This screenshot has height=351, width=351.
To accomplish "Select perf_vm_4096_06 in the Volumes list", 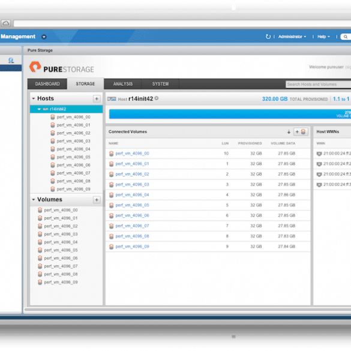I will click(61, 258).
